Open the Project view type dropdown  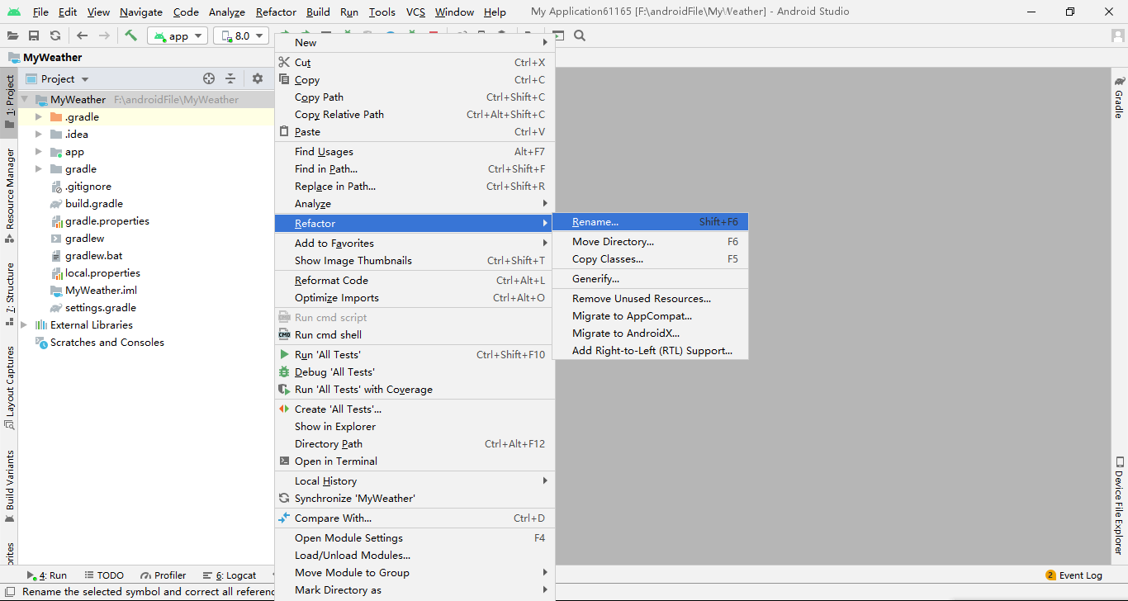tap(56, 78)
